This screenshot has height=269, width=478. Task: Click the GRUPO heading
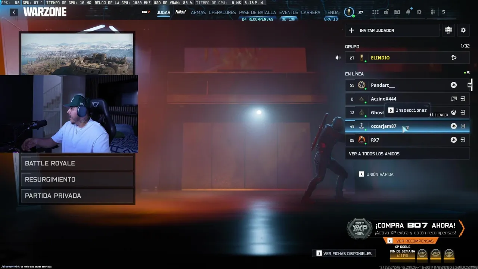click(x=352, y=47)
